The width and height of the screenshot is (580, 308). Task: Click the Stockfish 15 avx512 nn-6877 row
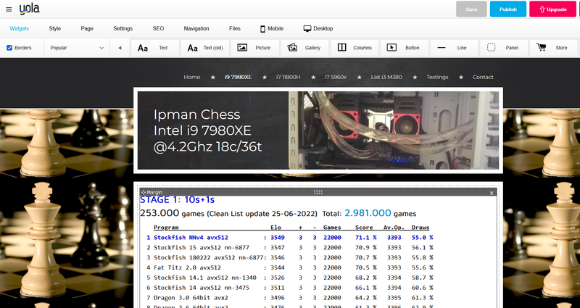coord(289,247)
